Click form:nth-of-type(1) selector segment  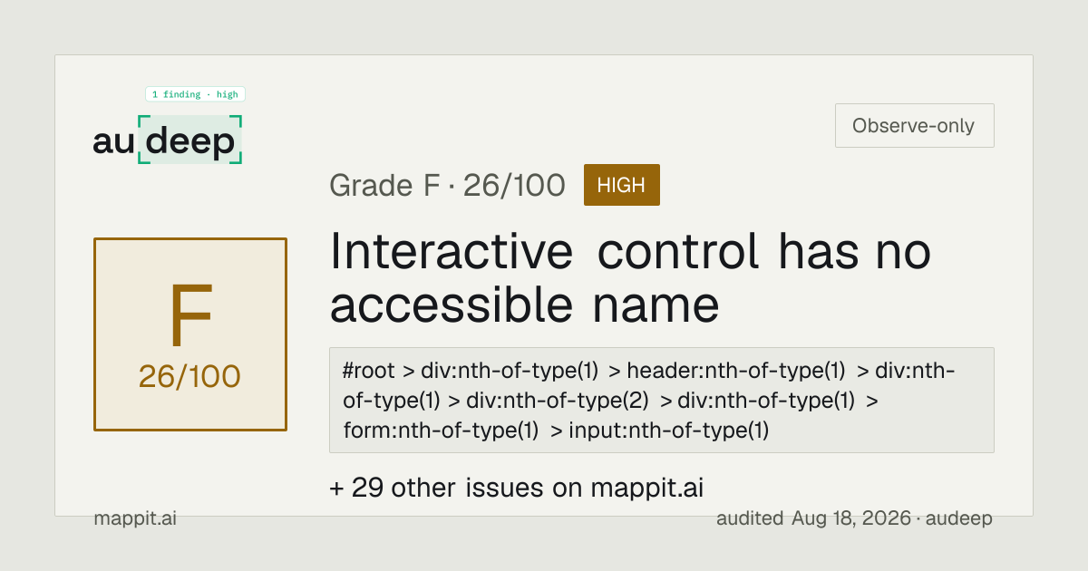click(441, 431)
